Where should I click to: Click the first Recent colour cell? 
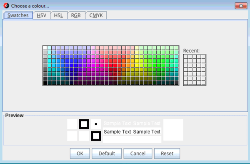tap(186, 56)
